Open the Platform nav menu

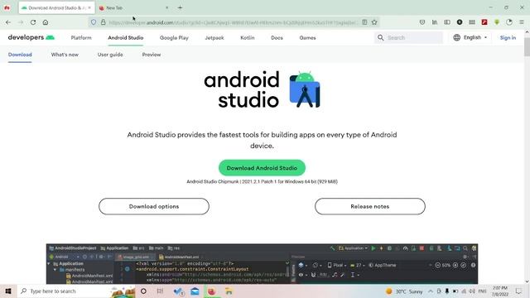coord(81,38)
